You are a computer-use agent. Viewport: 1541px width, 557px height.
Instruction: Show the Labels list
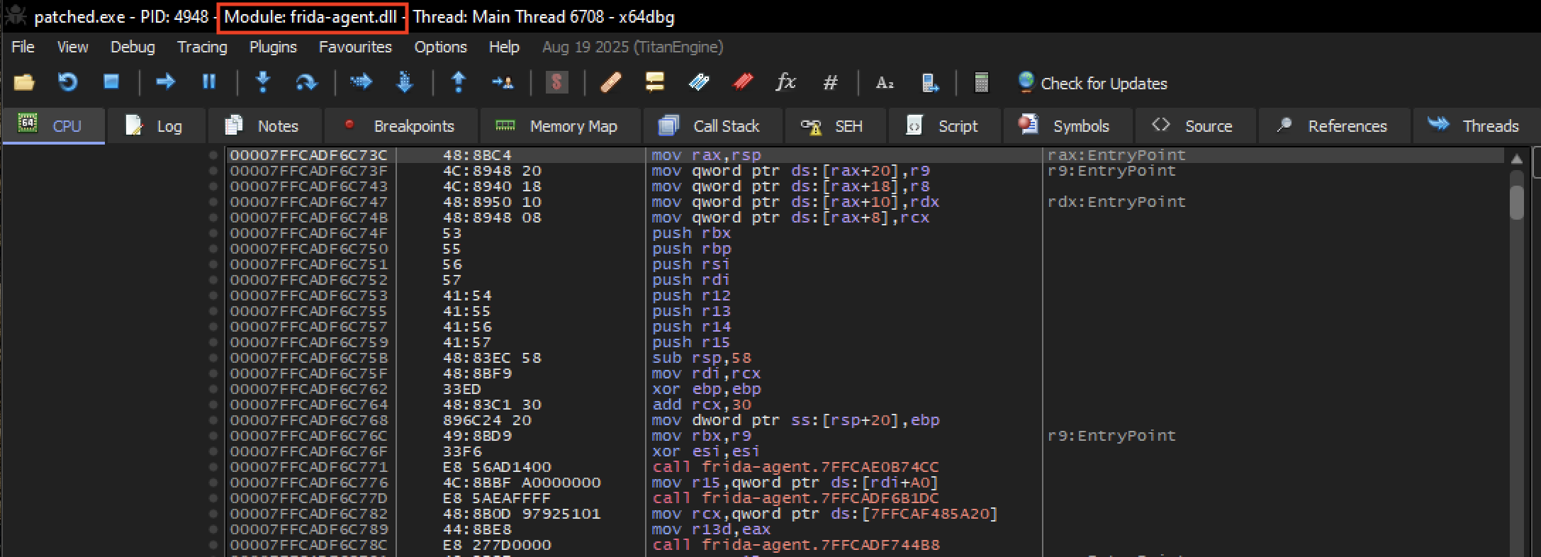tap(698, 83)
